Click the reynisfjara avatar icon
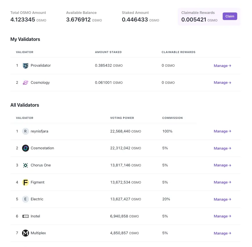 [26, 131]
